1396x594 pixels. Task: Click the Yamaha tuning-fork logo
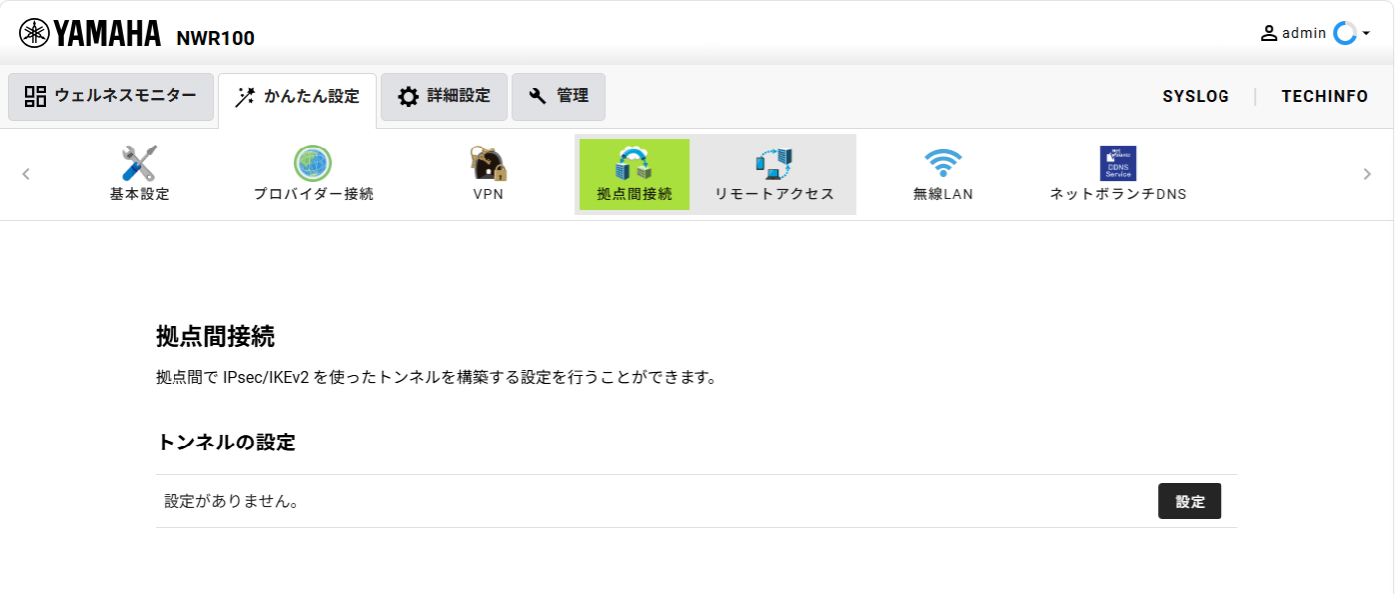point(34,34)
